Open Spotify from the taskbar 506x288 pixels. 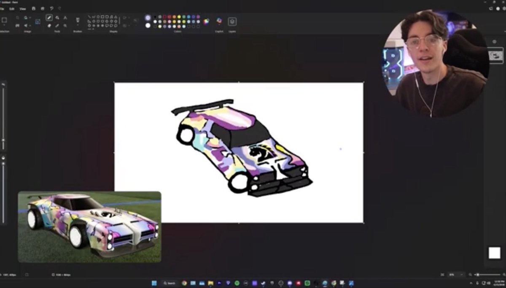pyautogui.click(x=237, y=283)
